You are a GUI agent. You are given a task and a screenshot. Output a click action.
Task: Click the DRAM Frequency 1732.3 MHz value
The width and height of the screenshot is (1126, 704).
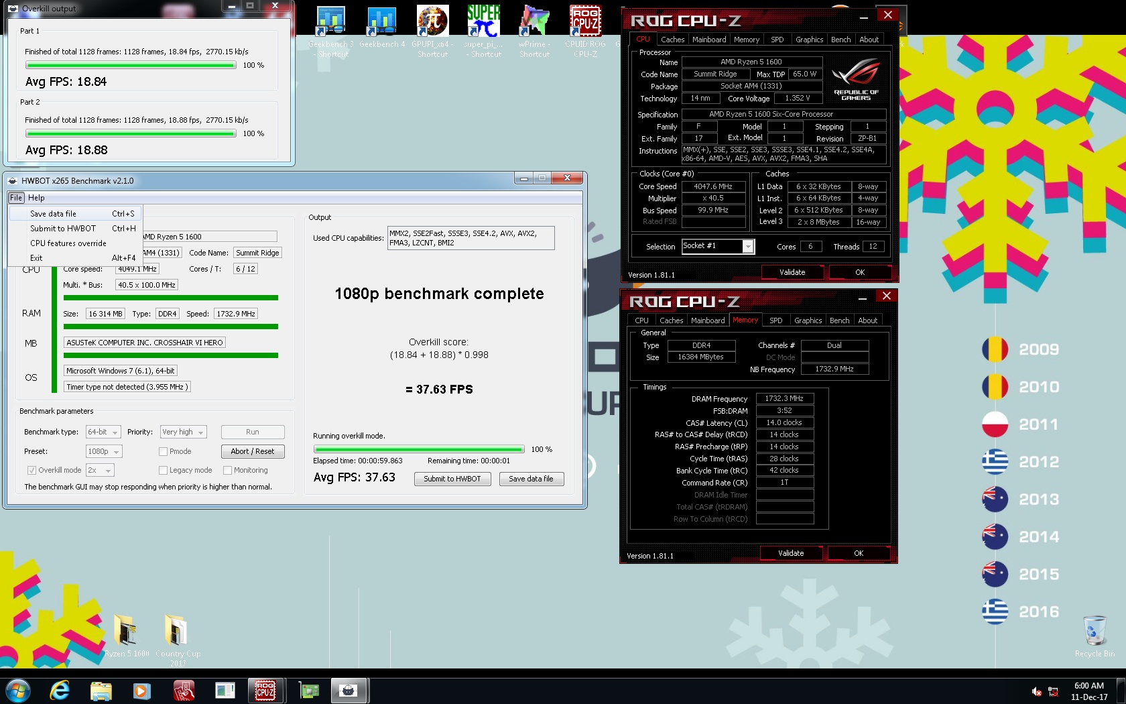784,398
